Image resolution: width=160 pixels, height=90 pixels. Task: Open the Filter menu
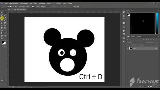[x=49, y=3]
